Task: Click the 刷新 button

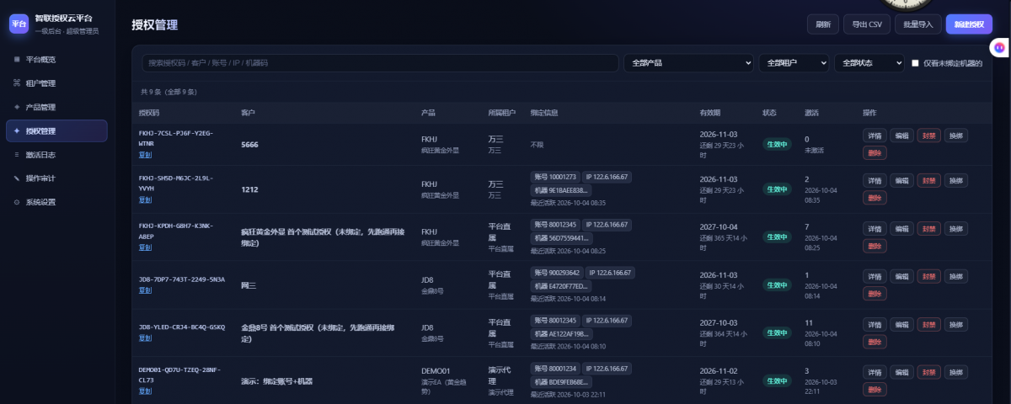Action: [x=823, y=24]
